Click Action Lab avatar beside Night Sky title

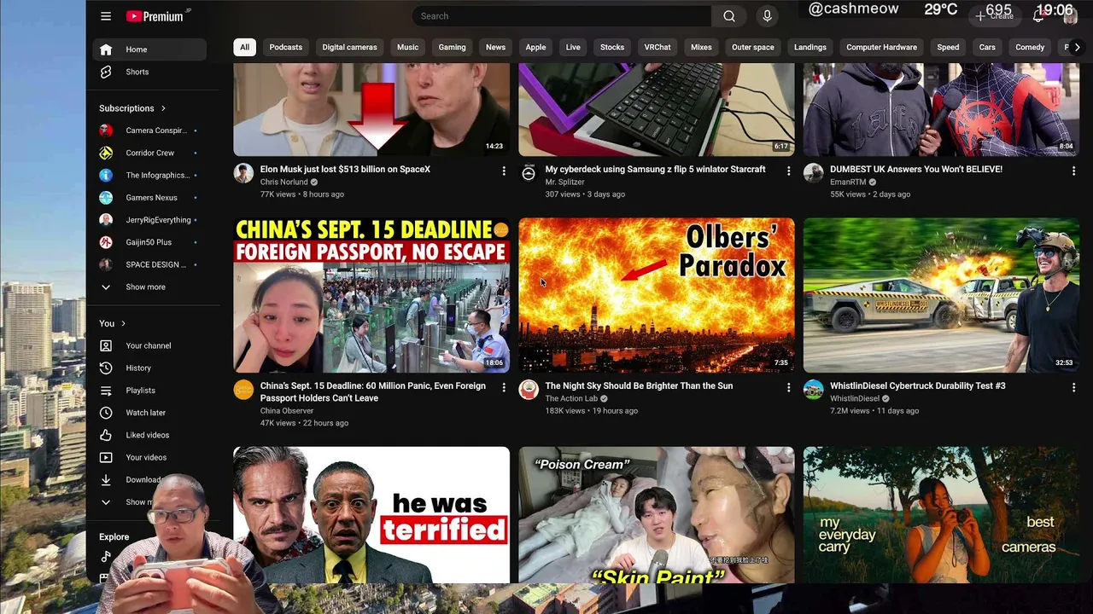[529, 390]
